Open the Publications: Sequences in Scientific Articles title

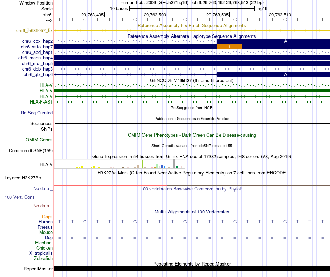tap(192, 119)
